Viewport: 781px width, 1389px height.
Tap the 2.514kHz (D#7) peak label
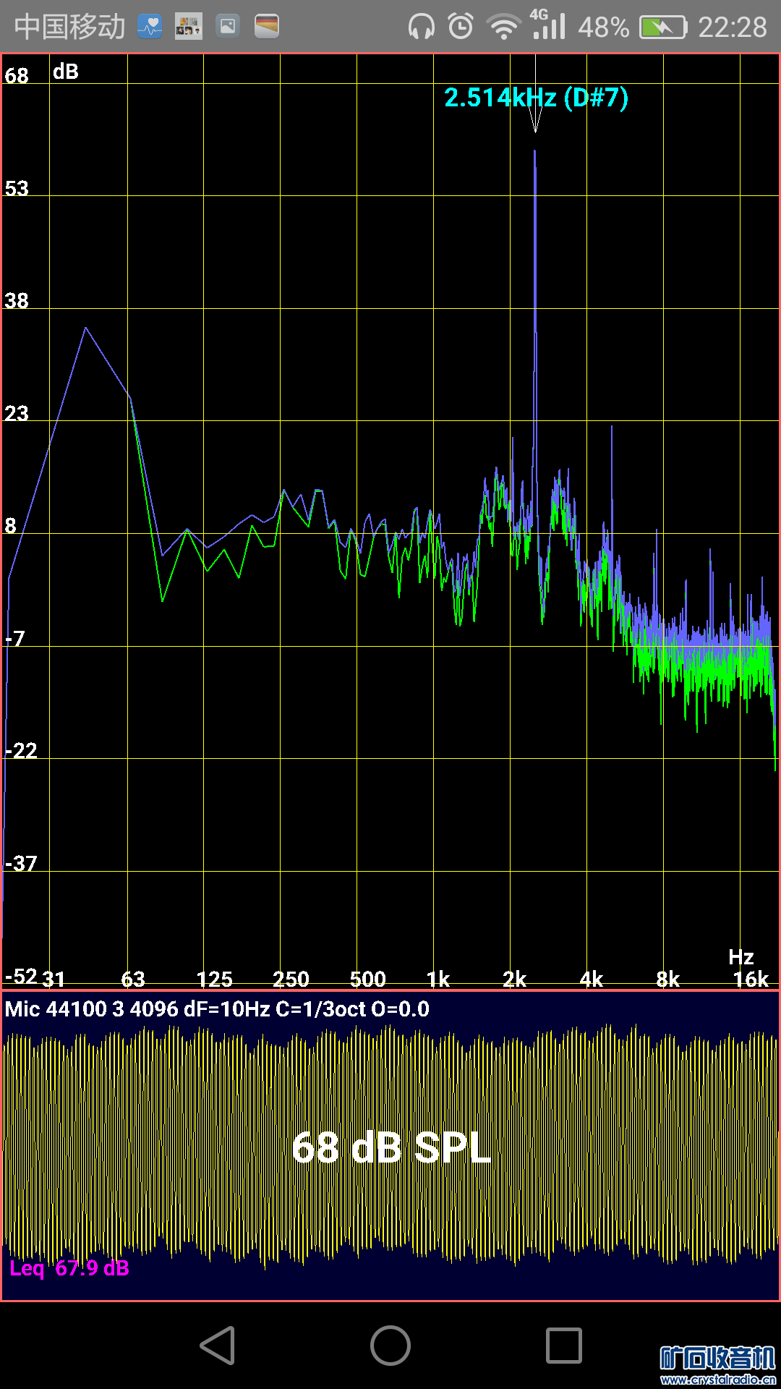click(536, 97)
